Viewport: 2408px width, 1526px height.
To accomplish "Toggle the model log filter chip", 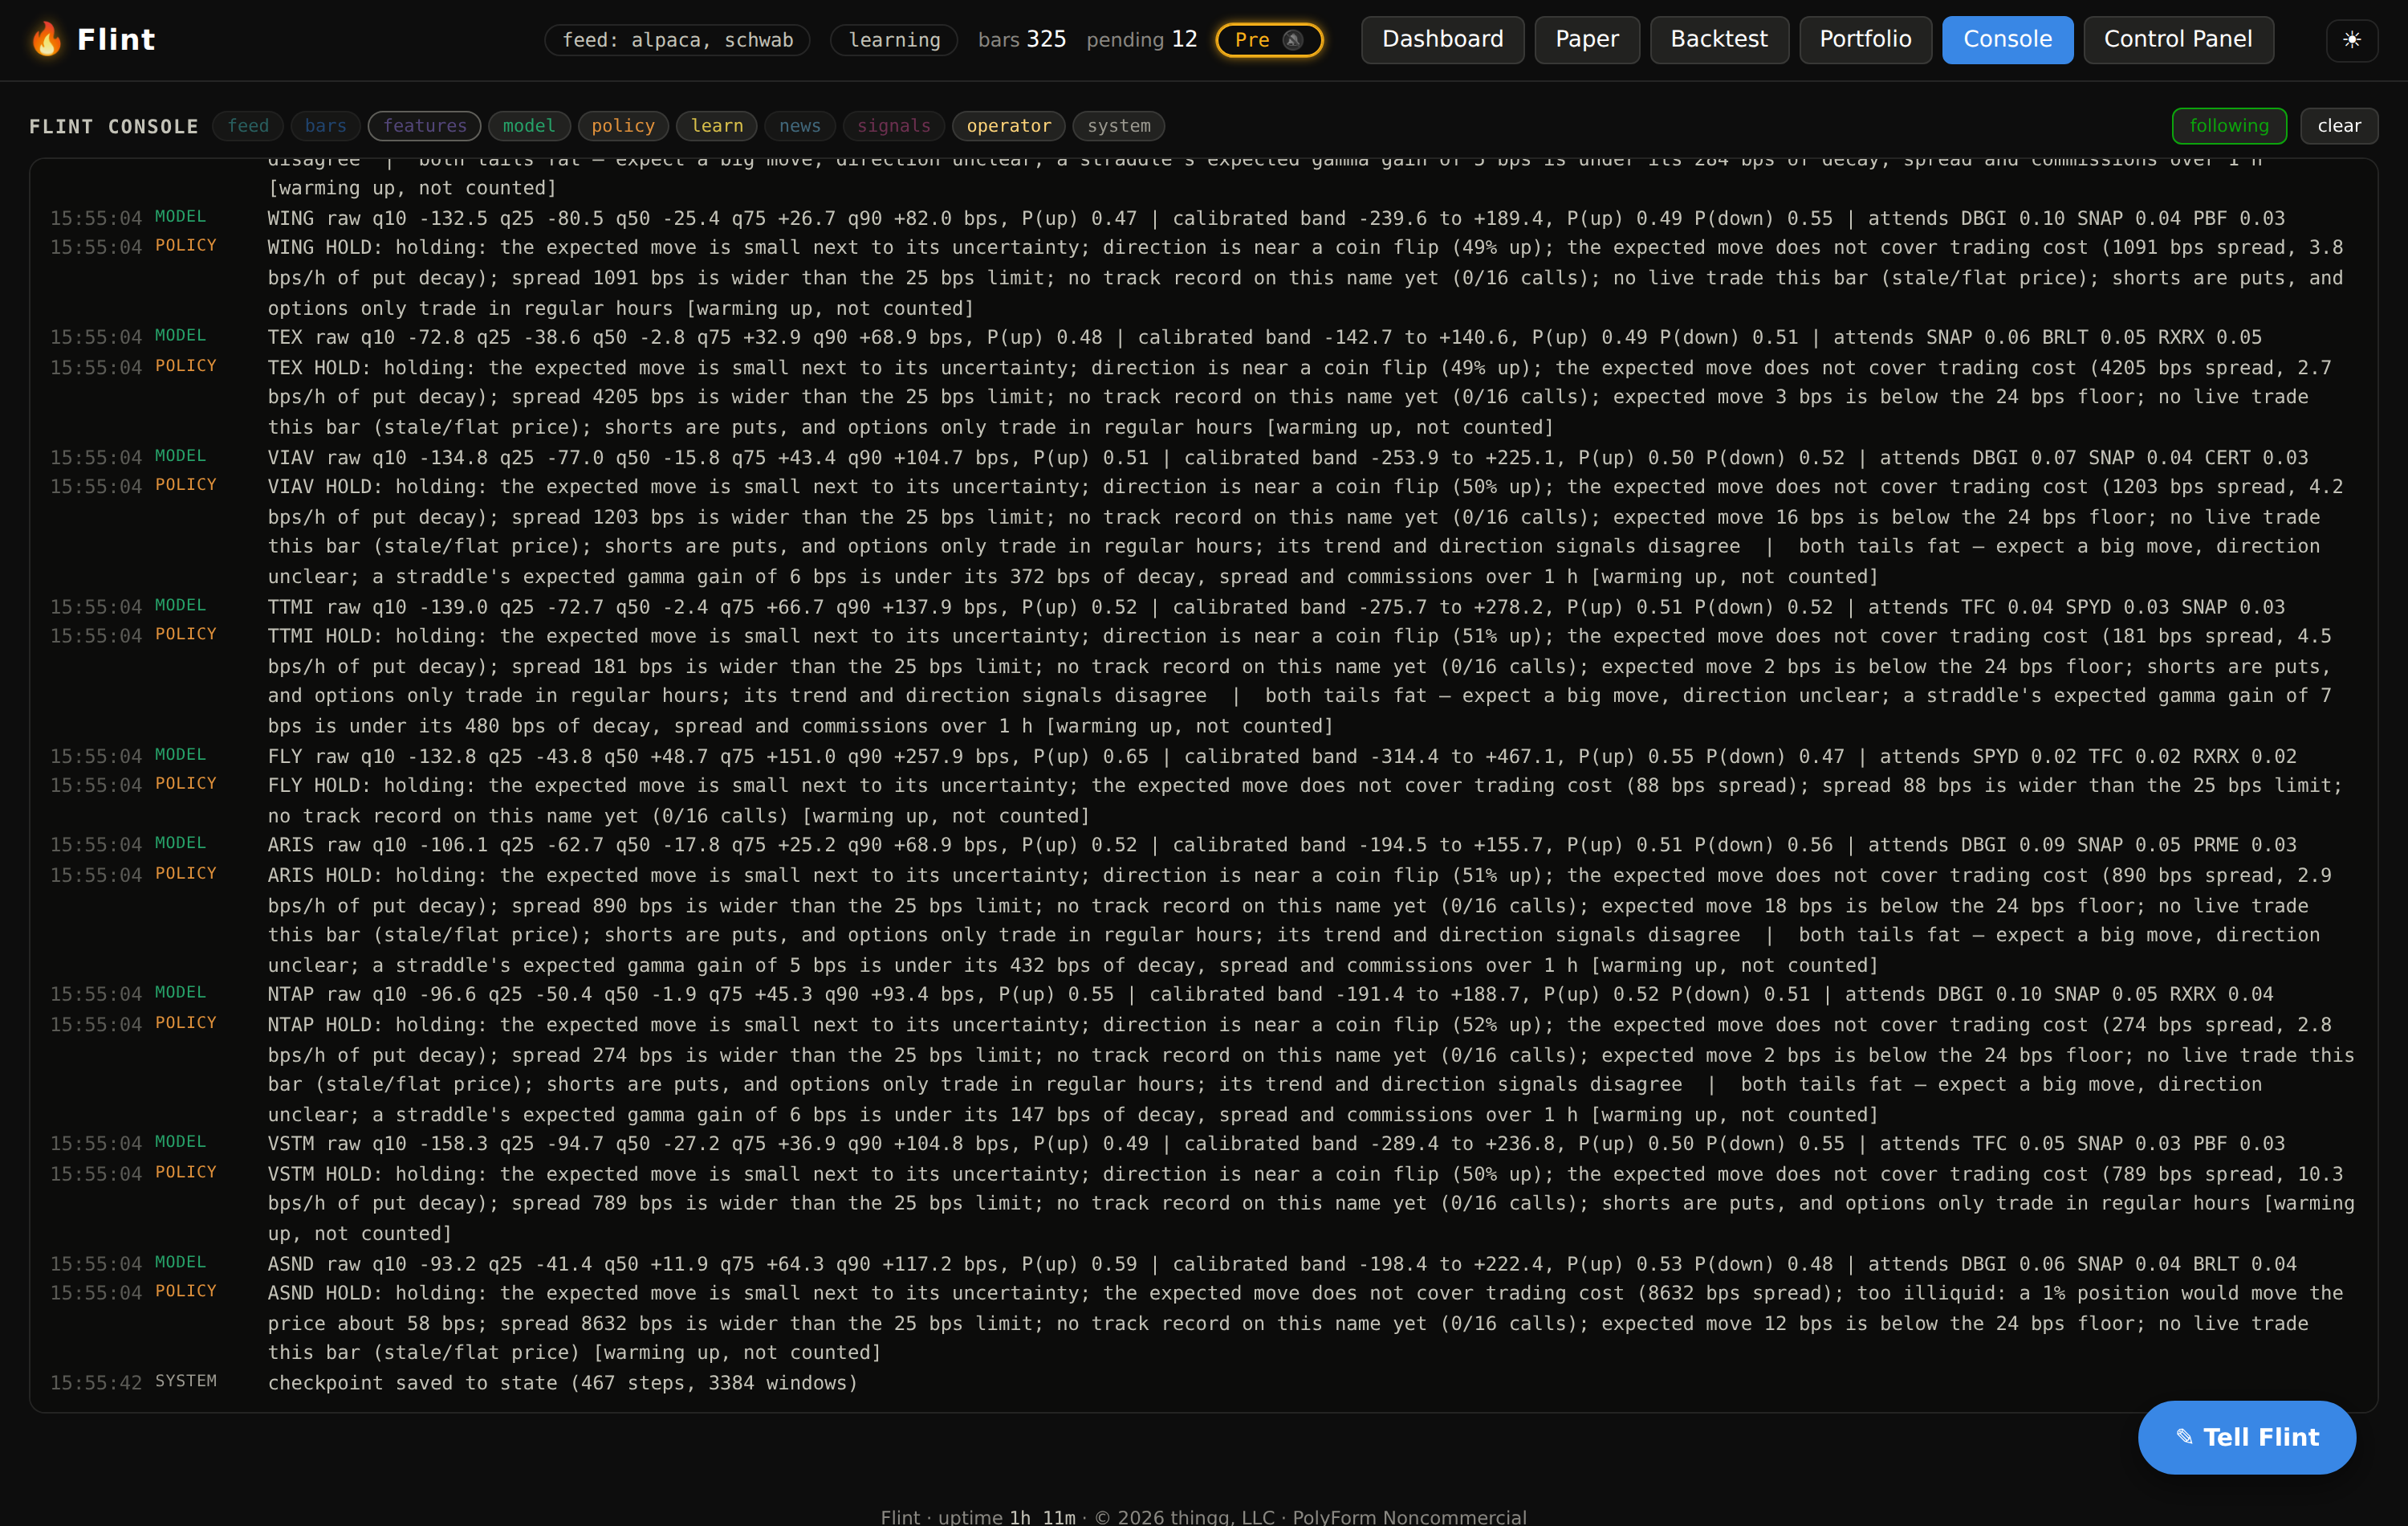I will (x=529, y=126).
